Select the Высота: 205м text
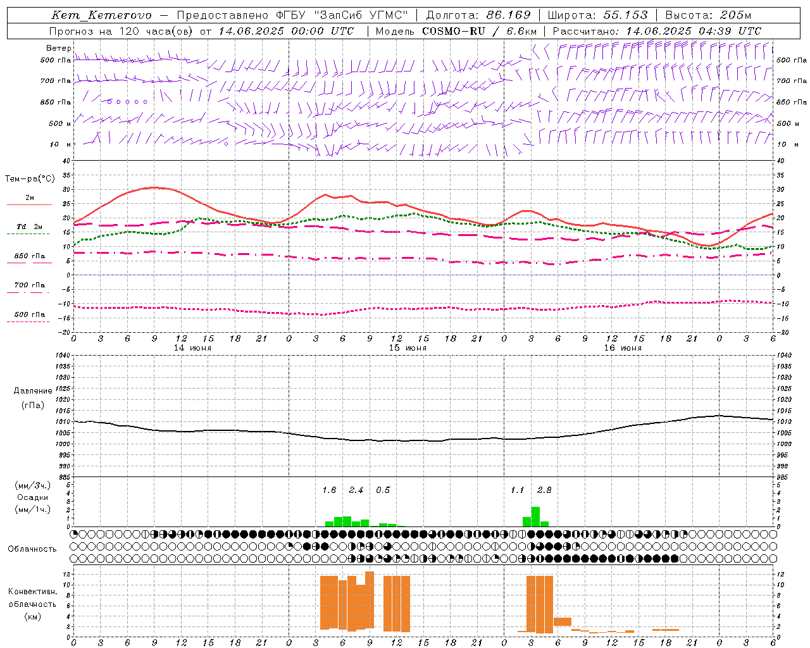 (708, 15)
